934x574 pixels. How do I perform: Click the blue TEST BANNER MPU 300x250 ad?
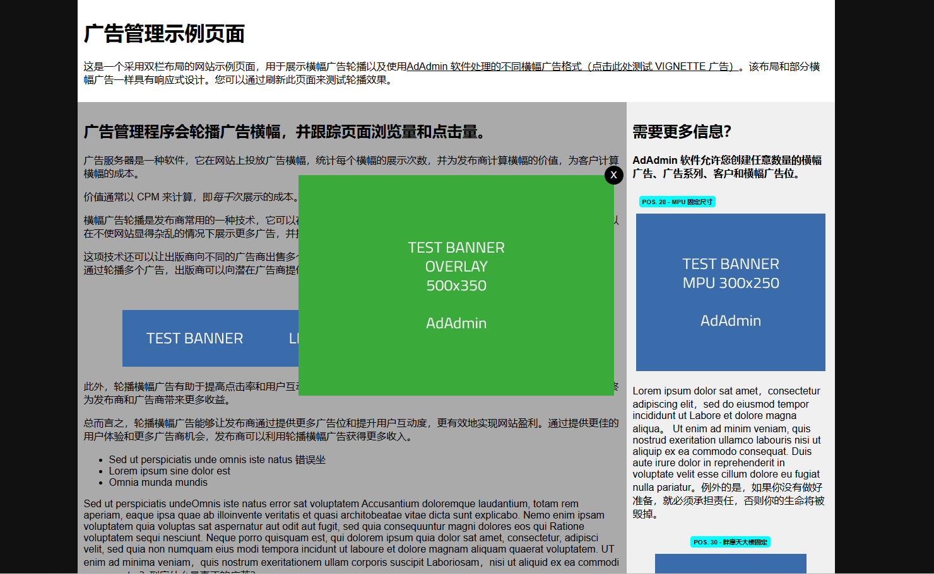730,292
